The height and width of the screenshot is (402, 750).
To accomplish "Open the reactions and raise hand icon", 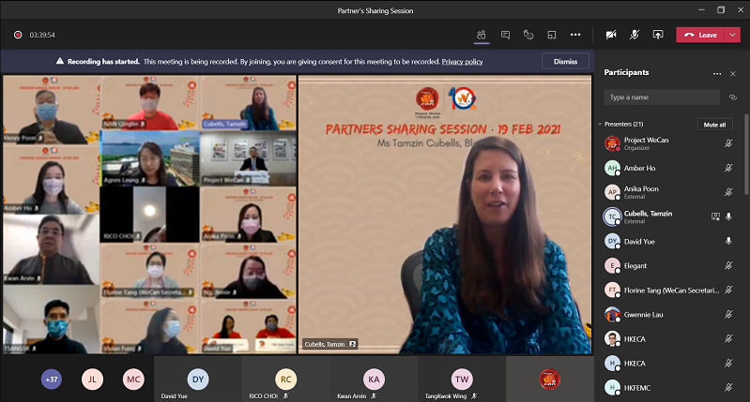I will tap(528, 35).
